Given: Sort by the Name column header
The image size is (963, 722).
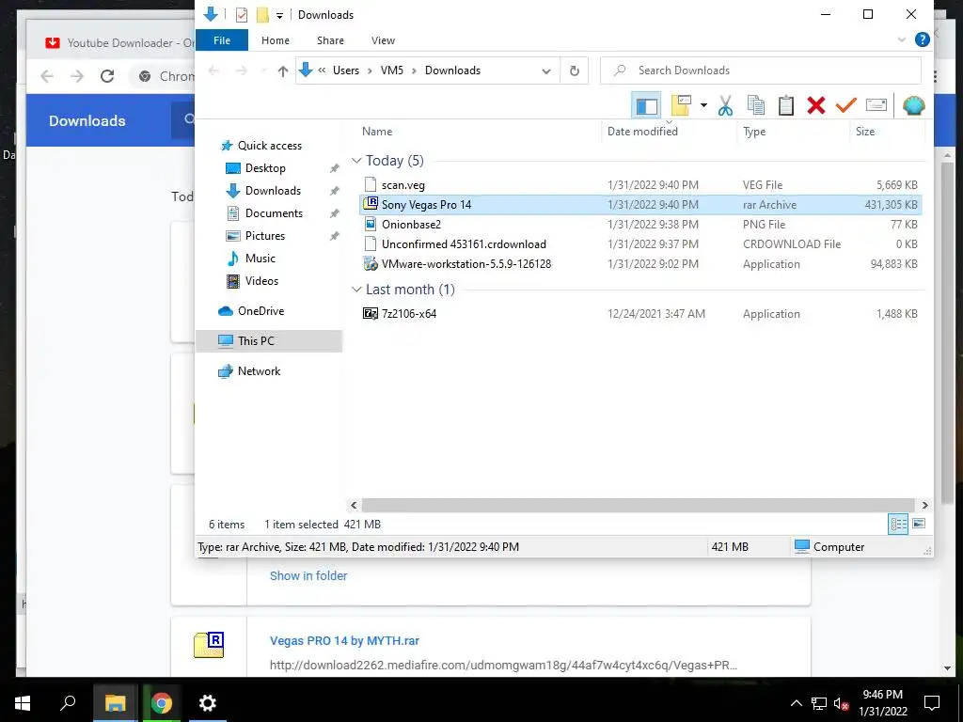Looking at the screenshot, I should point(377,132).
